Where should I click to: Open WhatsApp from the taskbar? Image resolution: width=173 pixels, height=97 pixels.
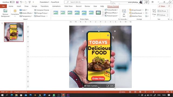[54, 95]
